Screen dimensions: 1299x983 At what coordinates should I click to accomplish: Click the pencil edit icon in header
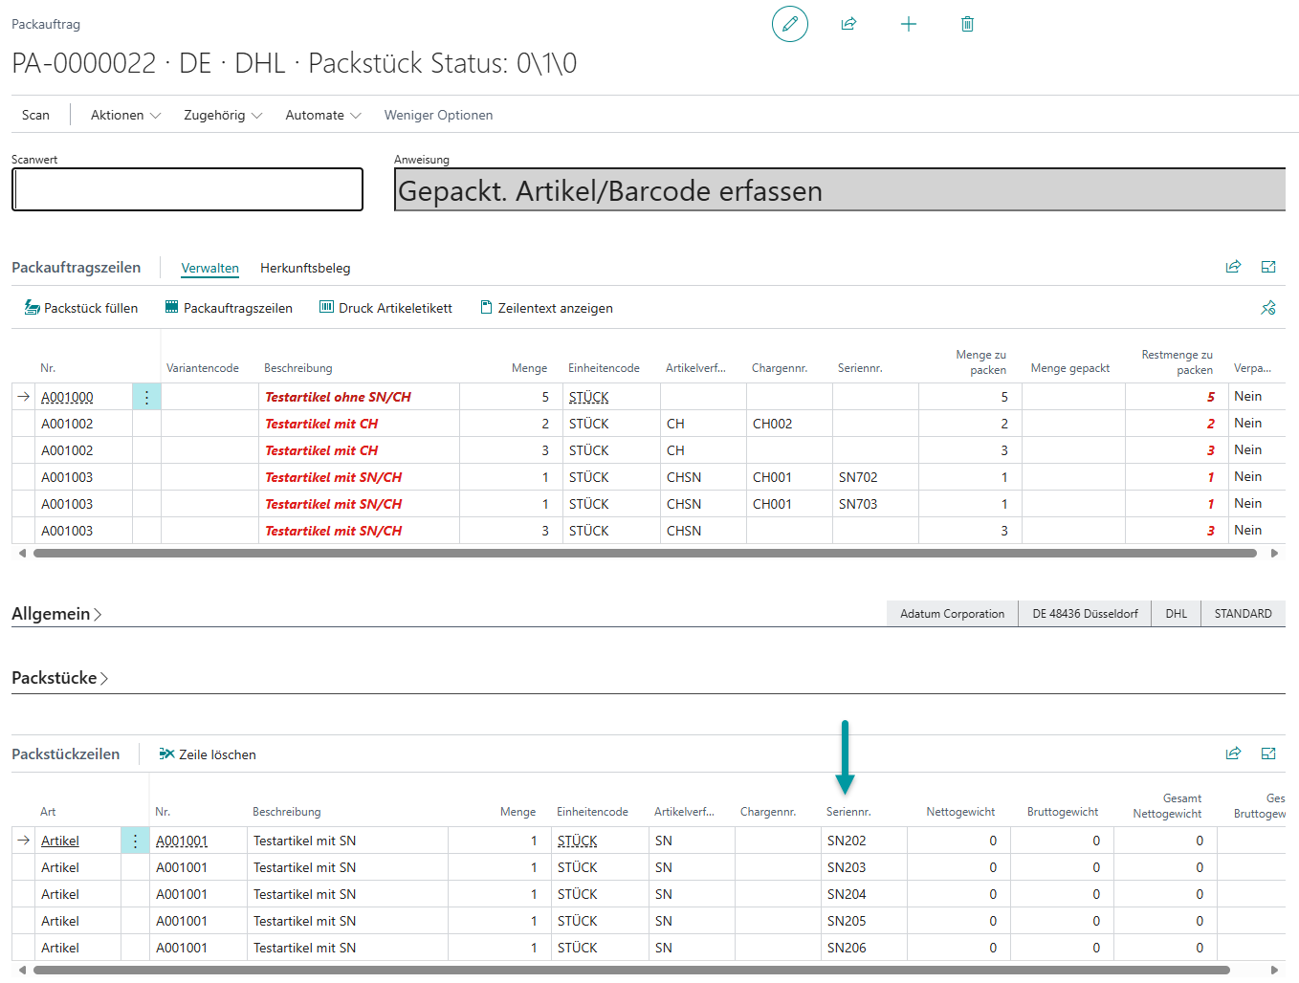(x=789, y=24)
